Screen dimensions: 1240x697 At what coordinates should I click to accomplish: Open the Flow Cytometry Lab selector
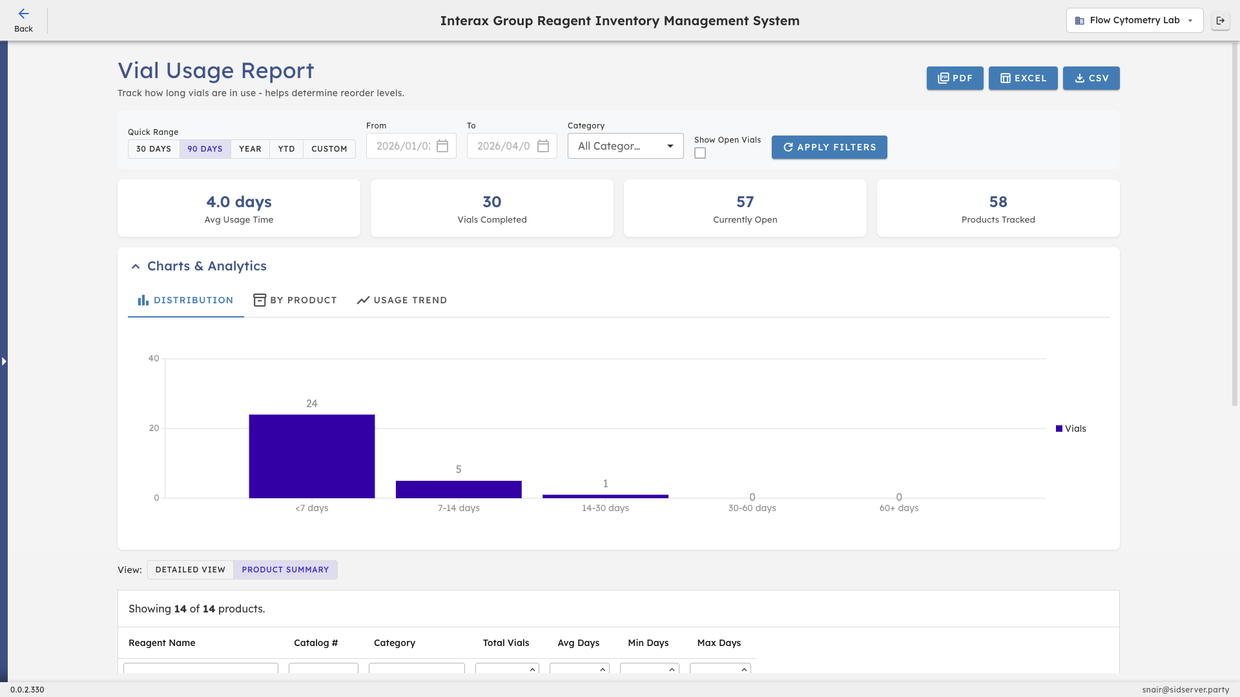(x=1134, y=20)
